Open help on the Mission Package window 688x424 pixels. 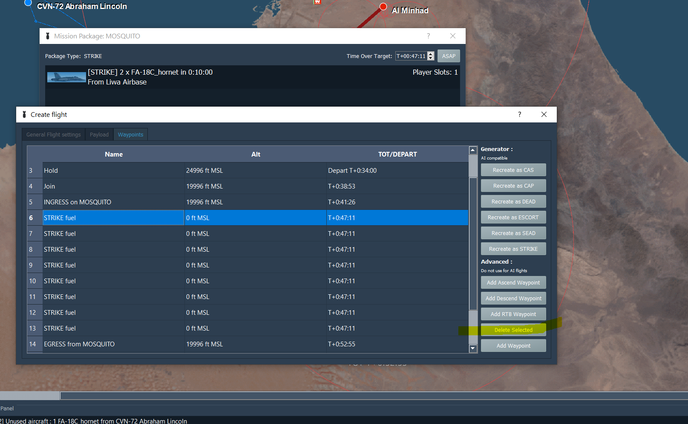[429, 36]
